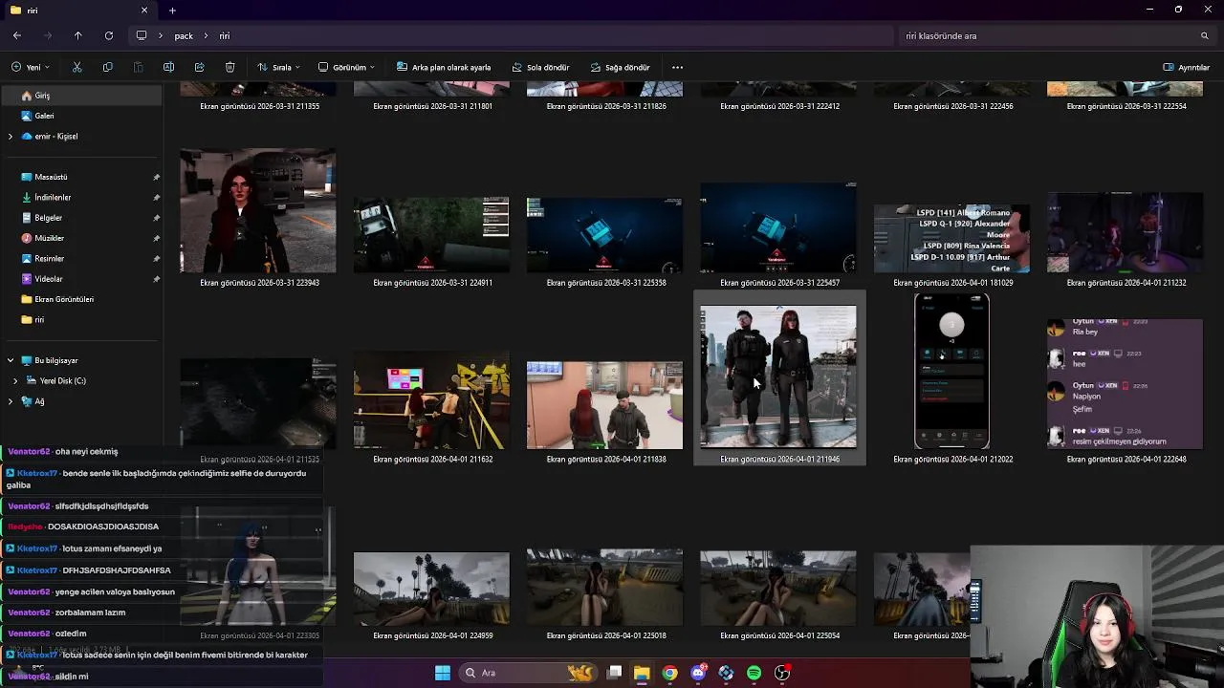1224x688 pixels.
Task: Select thumbnail Ekran görüntüsü 2026-04-01 225018
Action: (604, 588)
